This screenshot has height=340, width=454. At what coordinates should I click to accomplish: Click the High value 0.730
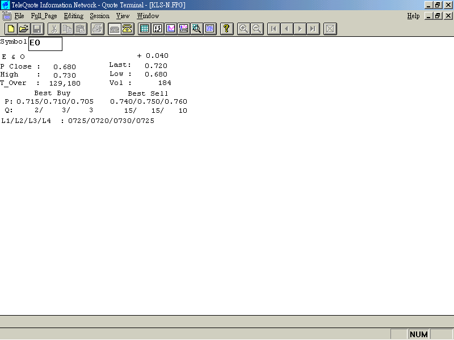(x=65, y=75)
